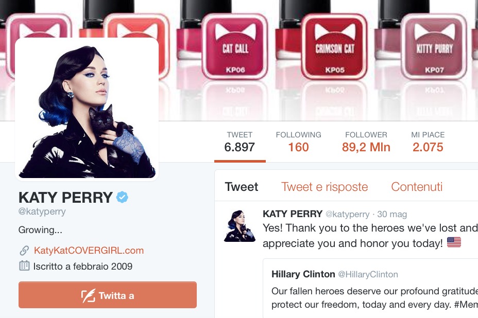Open the Mi piace list showing 2.075

coord(428,142)
